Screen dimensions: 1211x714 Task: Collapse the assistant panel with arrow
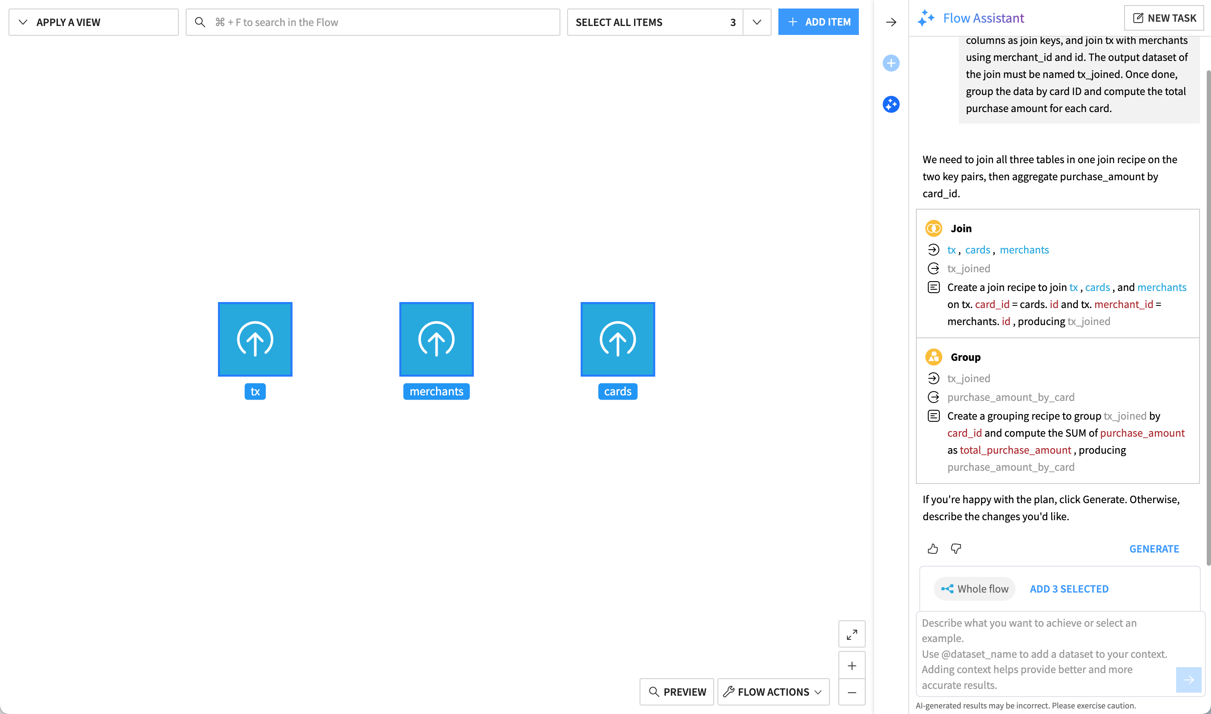coord(891,22)
